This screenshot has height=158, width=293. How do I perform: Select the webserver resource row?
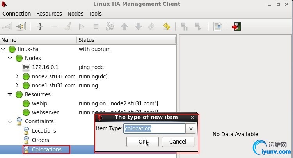pyautogui.click(x=45, y=112)
